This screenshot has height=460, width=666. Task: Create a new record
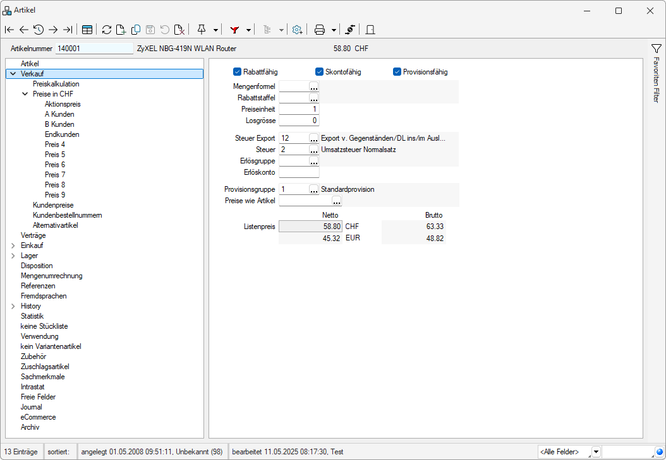point(121,30)
